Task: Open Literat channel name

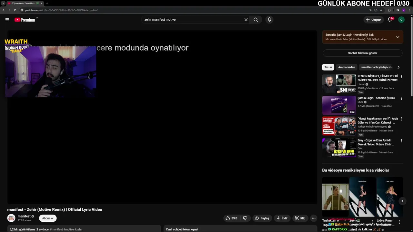Action: [361, 84]
